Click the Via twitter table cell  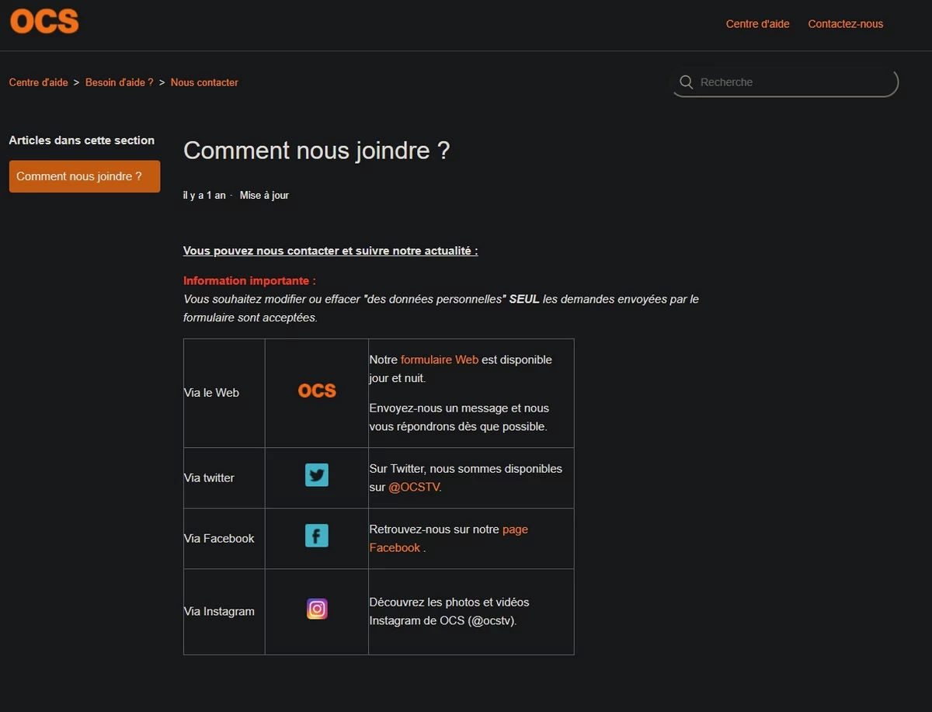click(224, 478)
